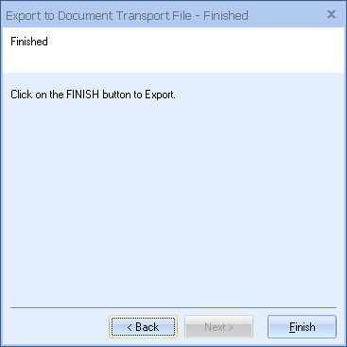Click the left arrow on Back button
The height and width of the screenshot is (347, 347).
(130, 328)
